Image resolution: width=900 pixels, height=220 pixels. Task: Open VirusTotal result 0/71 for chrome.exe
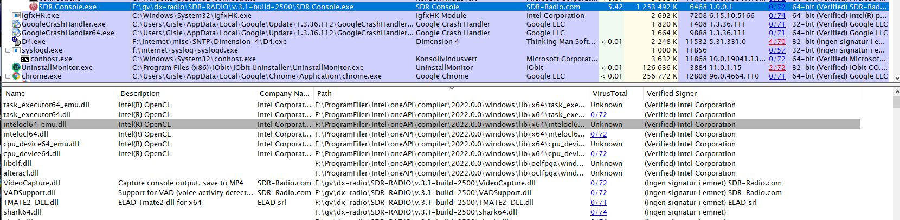click(x=777, y=76)
